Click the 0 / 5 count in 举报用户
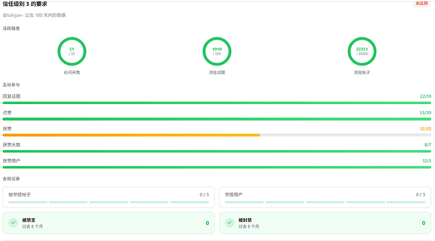 coord(420,195)
